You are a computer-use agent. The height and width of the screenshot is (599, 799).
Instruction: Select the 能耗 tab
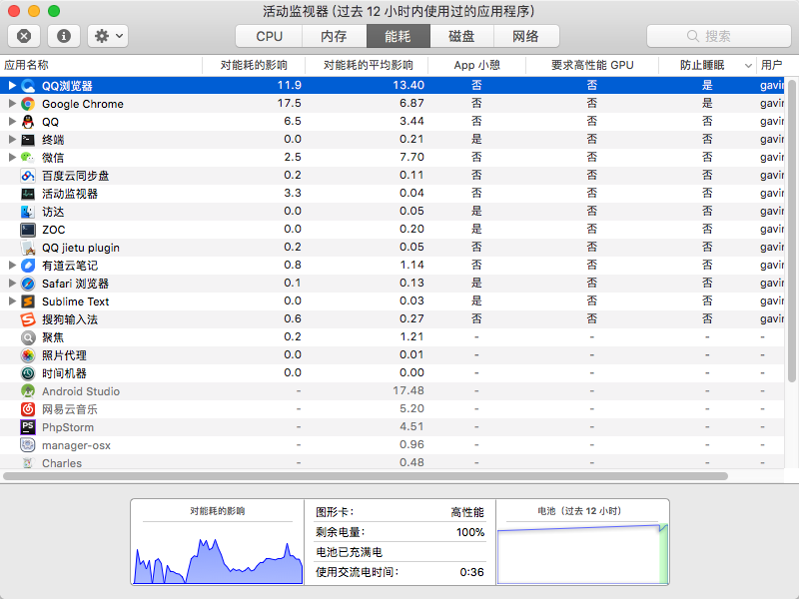pos(398,36)
